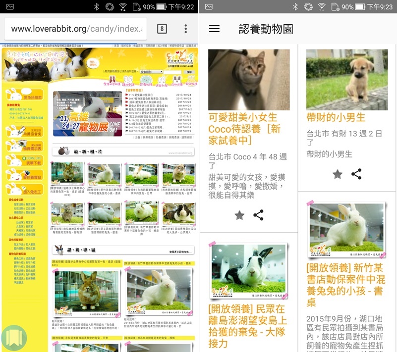
Task: Open first brown rabbit thumbnail in 最新相片
Action: coord(67,173)
